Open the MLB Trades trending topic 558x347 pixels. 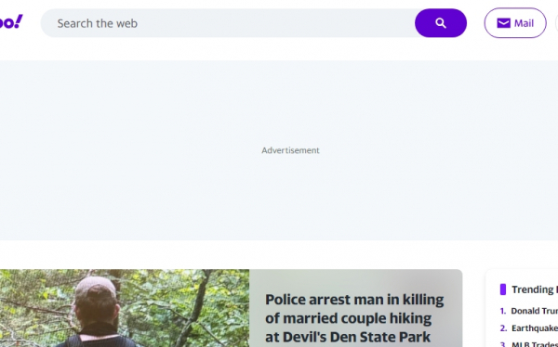coord(535,344)
